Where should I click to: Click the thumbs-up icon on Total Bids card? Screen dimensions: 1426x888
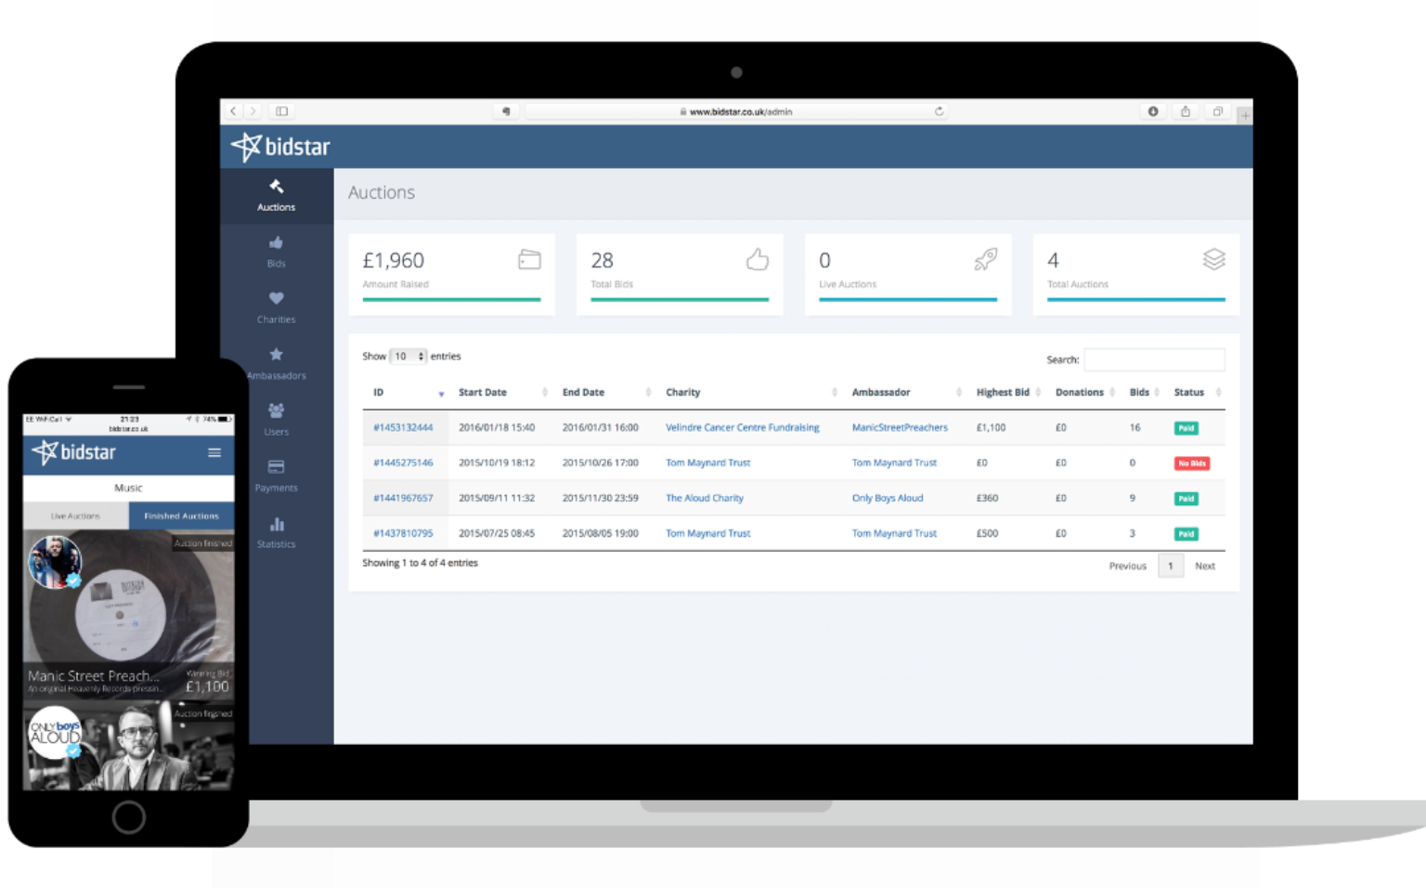(758, 259)
